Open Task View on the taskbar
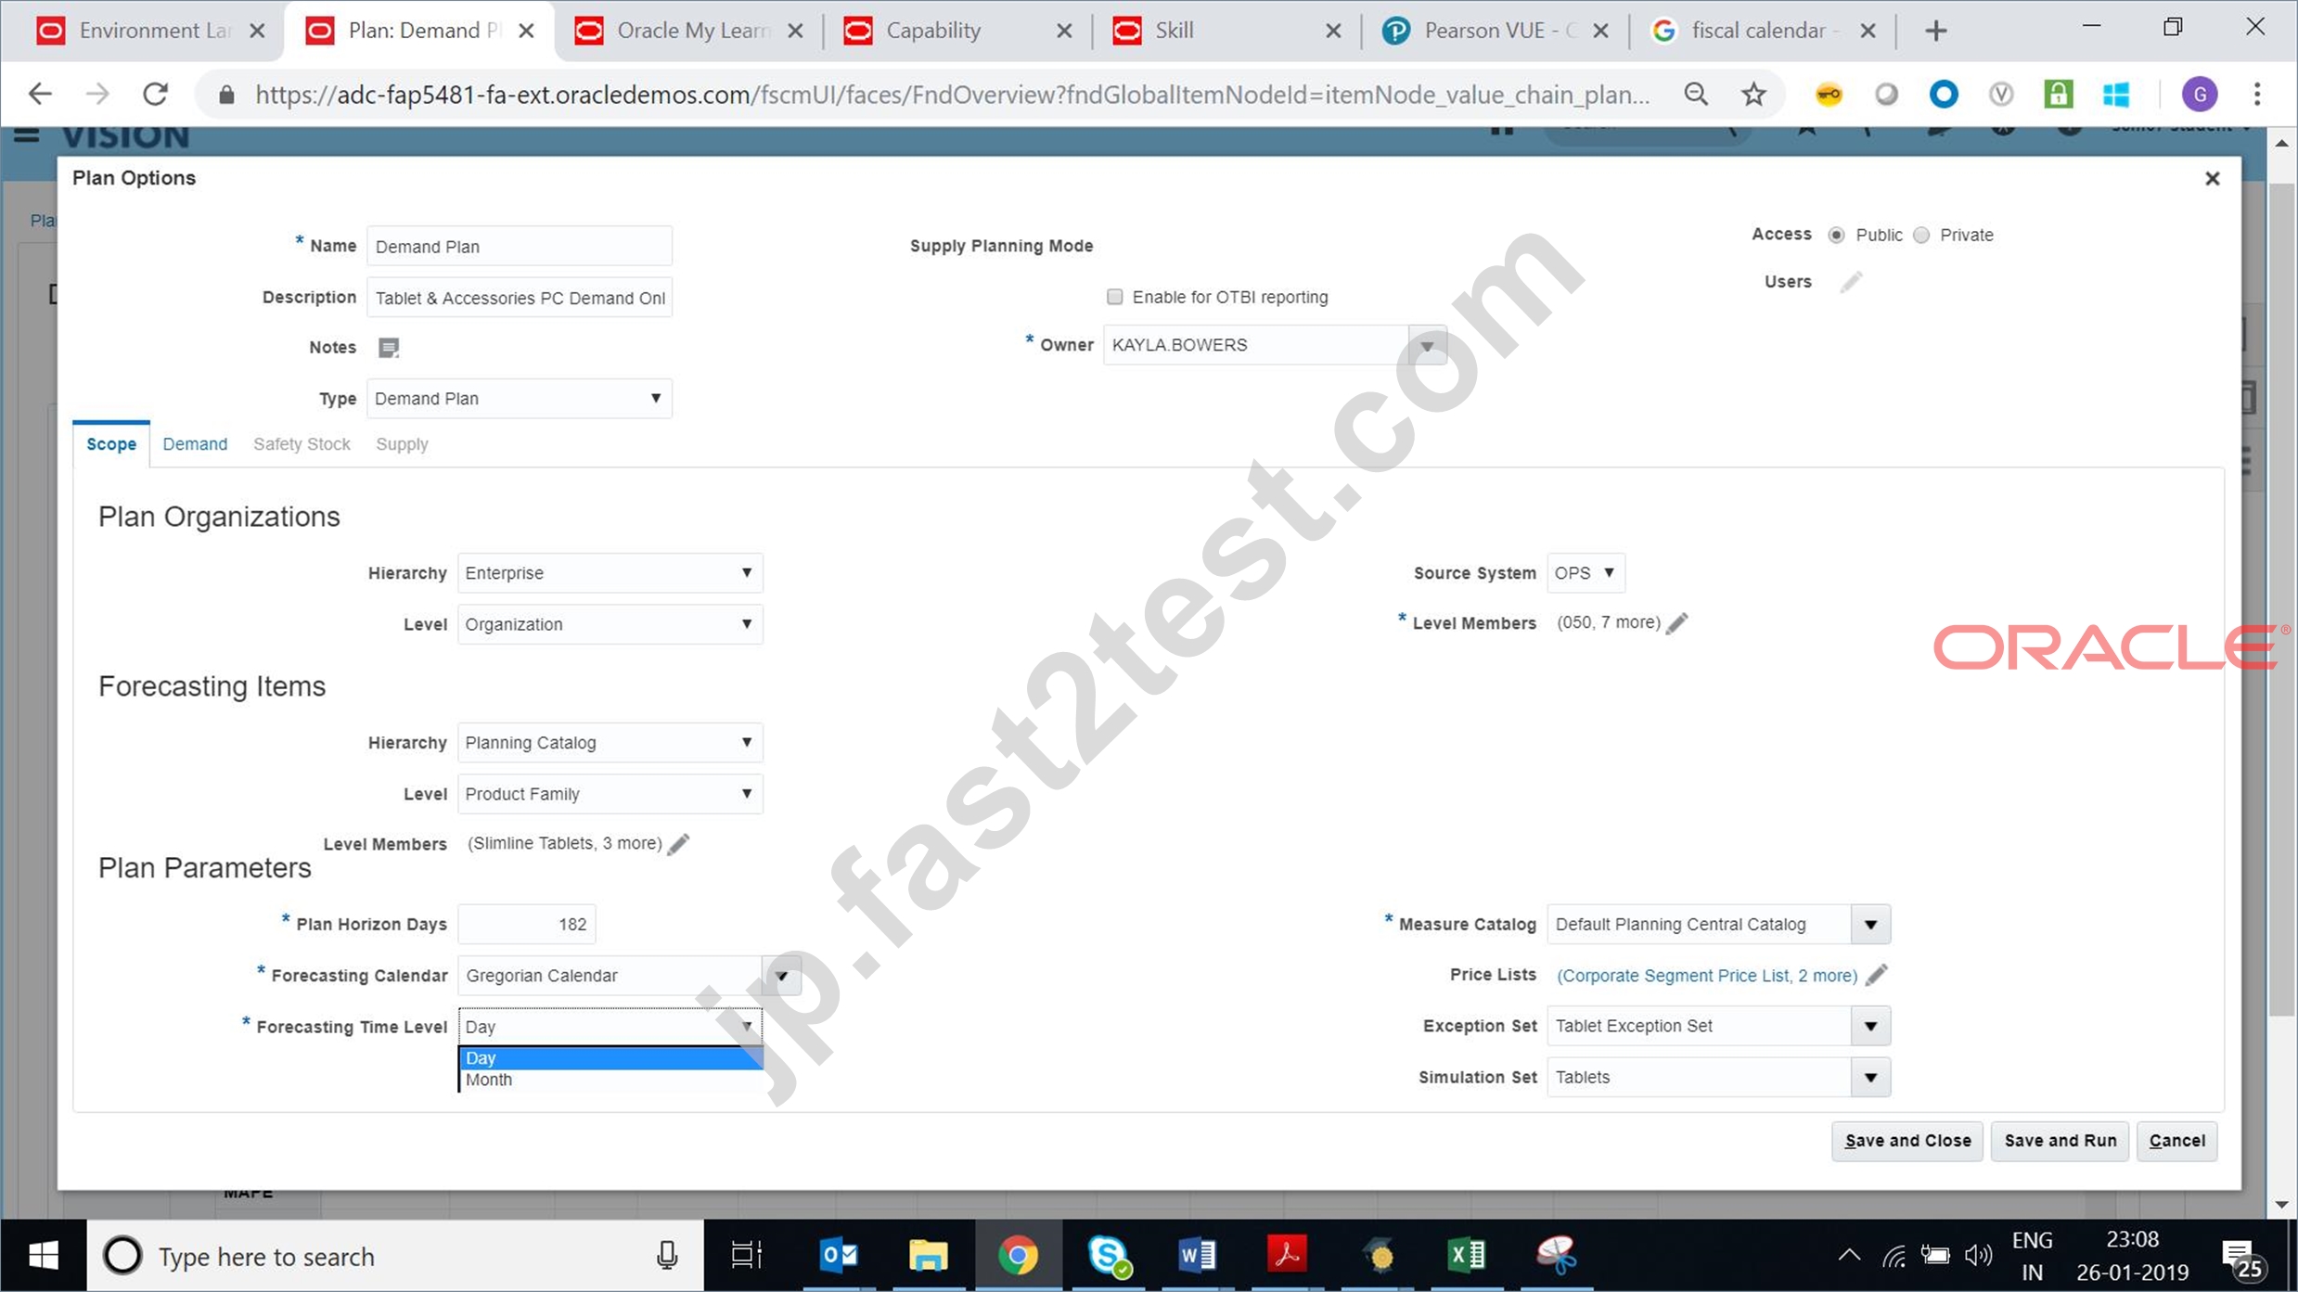 click(746, 1256)
